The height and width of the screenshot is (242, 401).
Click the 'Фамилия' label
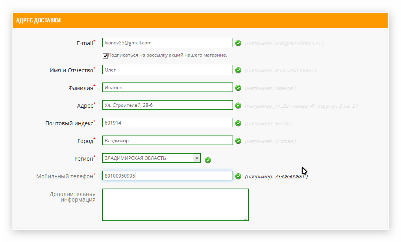tap(81, 88)
